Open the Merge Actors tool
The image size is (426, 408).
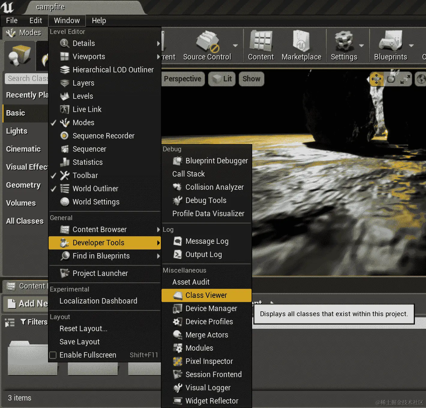[207, 335]
